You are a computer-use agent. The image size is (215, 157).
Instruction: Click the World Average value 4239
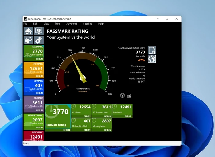coord(142,69)
